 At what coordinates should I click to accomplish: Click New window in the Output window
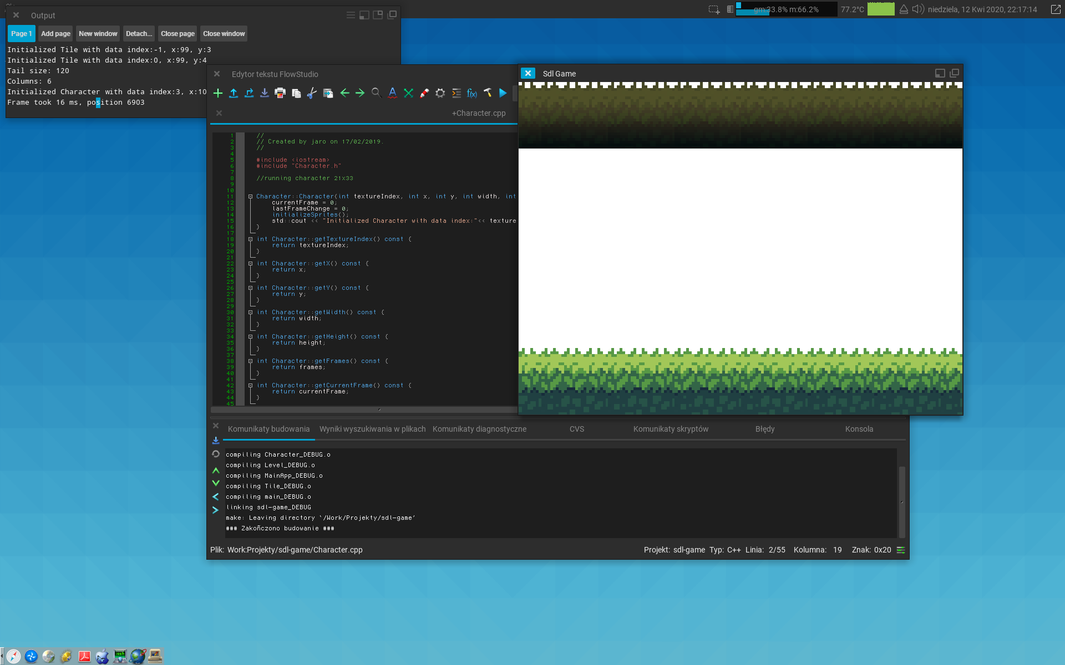[98, 33]
